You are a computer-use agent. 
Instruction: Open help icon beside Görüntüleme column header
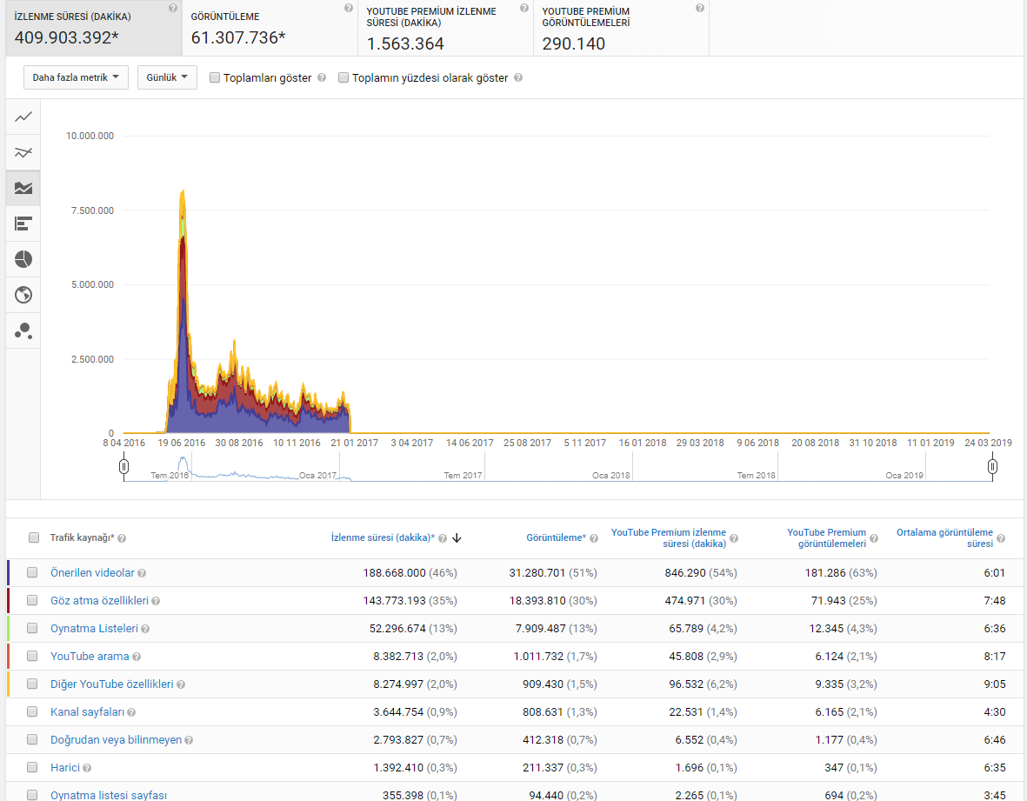(x=594, y=538)
